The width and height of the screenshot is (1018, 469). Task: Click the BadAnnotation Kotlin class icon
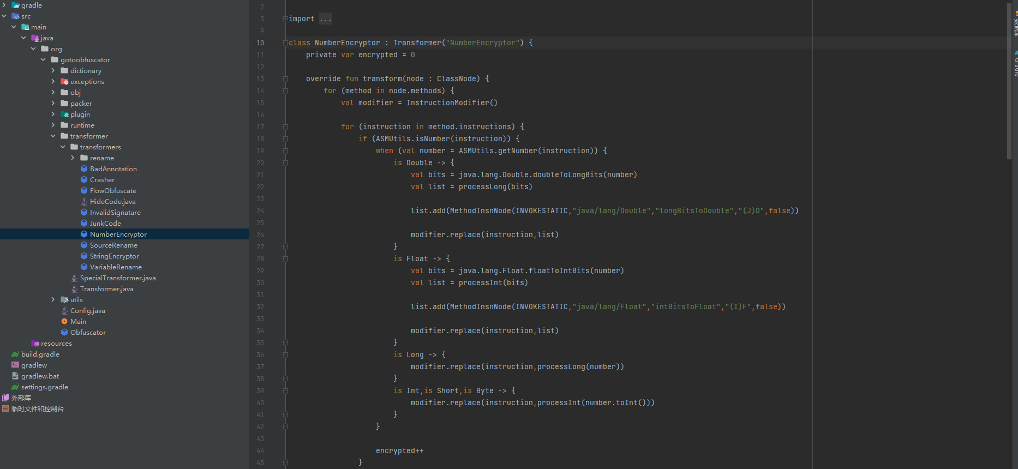pos(84,169)
